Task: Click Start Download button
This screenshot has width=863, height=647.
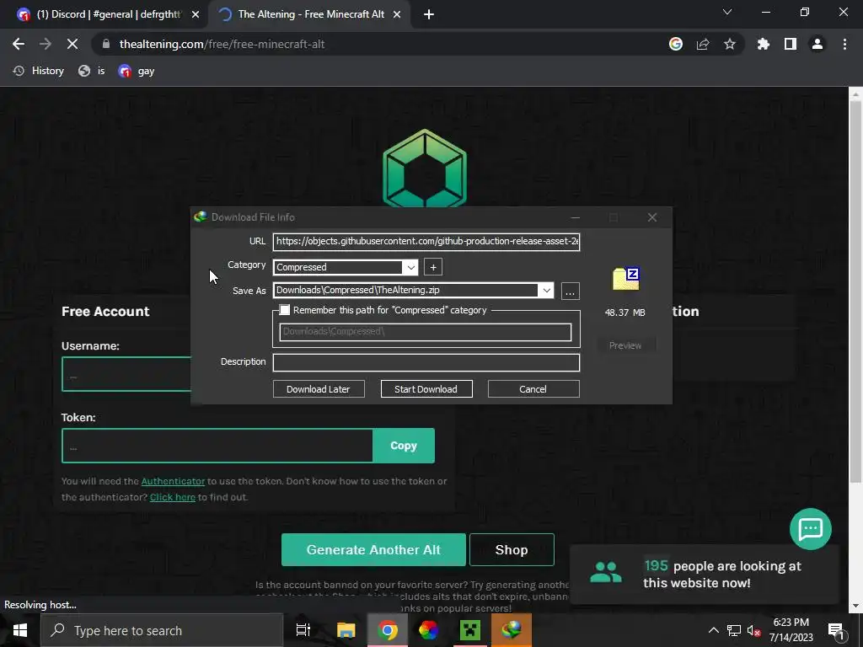Action: click(x=426, y=389)
